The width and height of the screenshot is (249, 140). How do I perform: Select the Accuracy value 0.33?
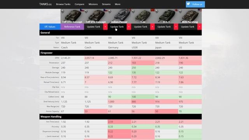click(x=110, y=127)
